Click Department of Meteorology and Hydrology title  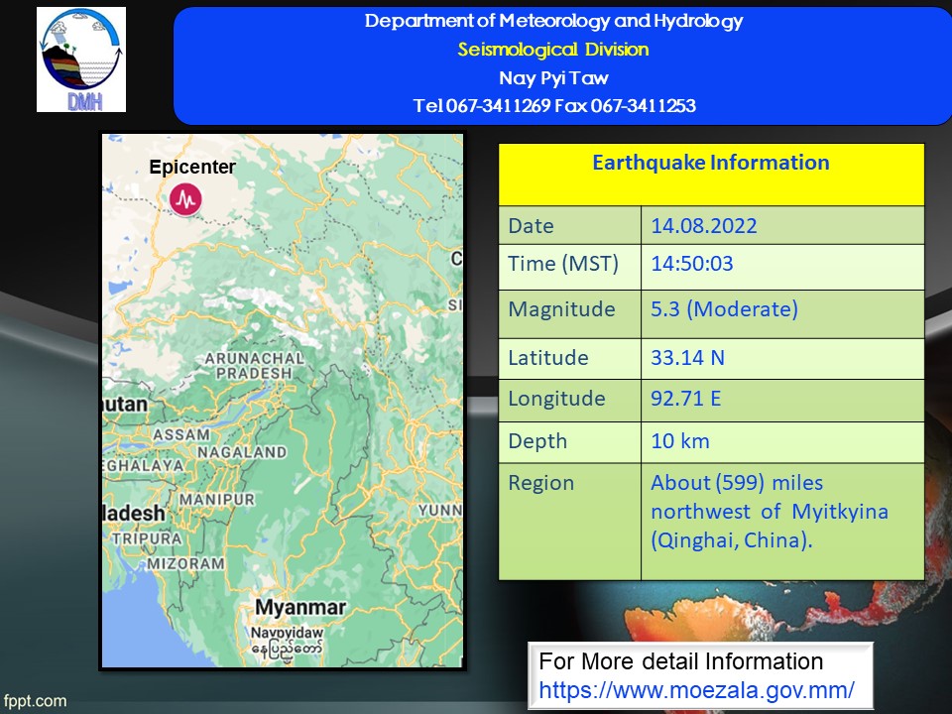point(553,21)
